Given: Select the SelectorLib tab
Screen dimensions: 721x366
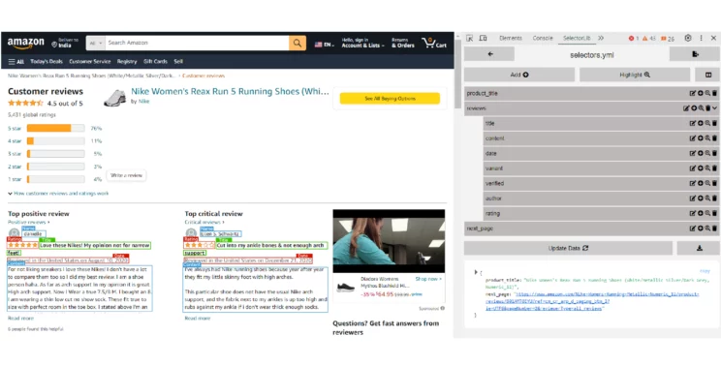Looking at the screenshot, I should pyautogui.click(x=577, y=38).
